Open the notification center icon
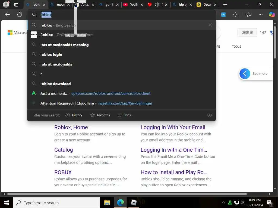 coord(269,203)
